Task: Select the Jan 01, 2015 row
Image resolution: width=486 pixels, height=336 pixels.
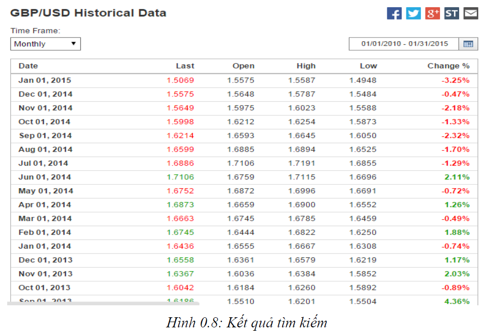Action: click(x=45, y=80)
